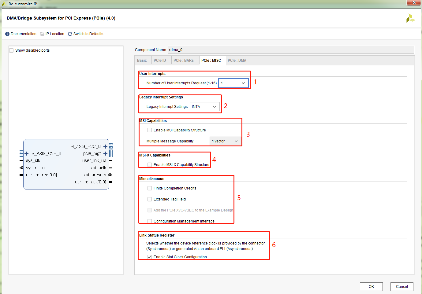Image resolution: width=422 pixels, height=294 pixels.
Task: Click the sys_clk port label
Action: tap(33, 161)
